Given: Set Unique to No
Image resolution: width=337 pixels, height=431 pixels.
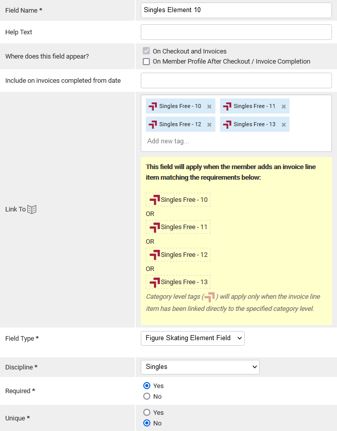Looking at the screenshot, I should coord(147,423).
